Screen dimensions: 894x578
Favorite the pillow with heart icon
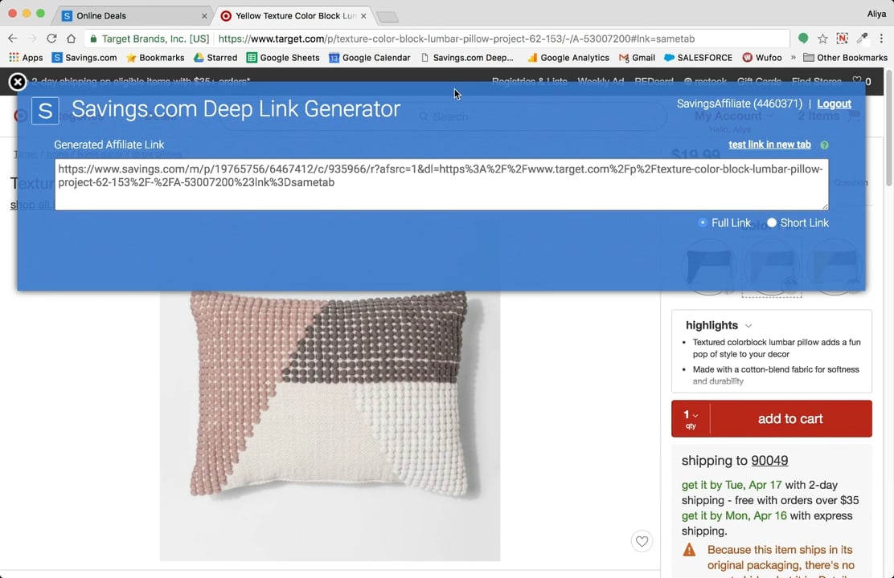[642, 542]
